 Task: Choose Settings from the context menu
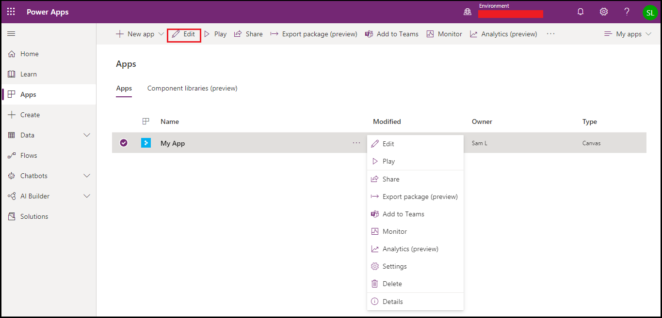(415, 266)
